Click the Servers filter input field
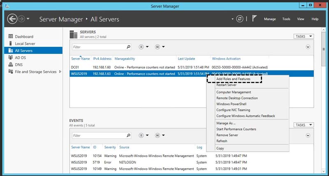The width and height of the screenshot is (329, 176). pos(99,47)
